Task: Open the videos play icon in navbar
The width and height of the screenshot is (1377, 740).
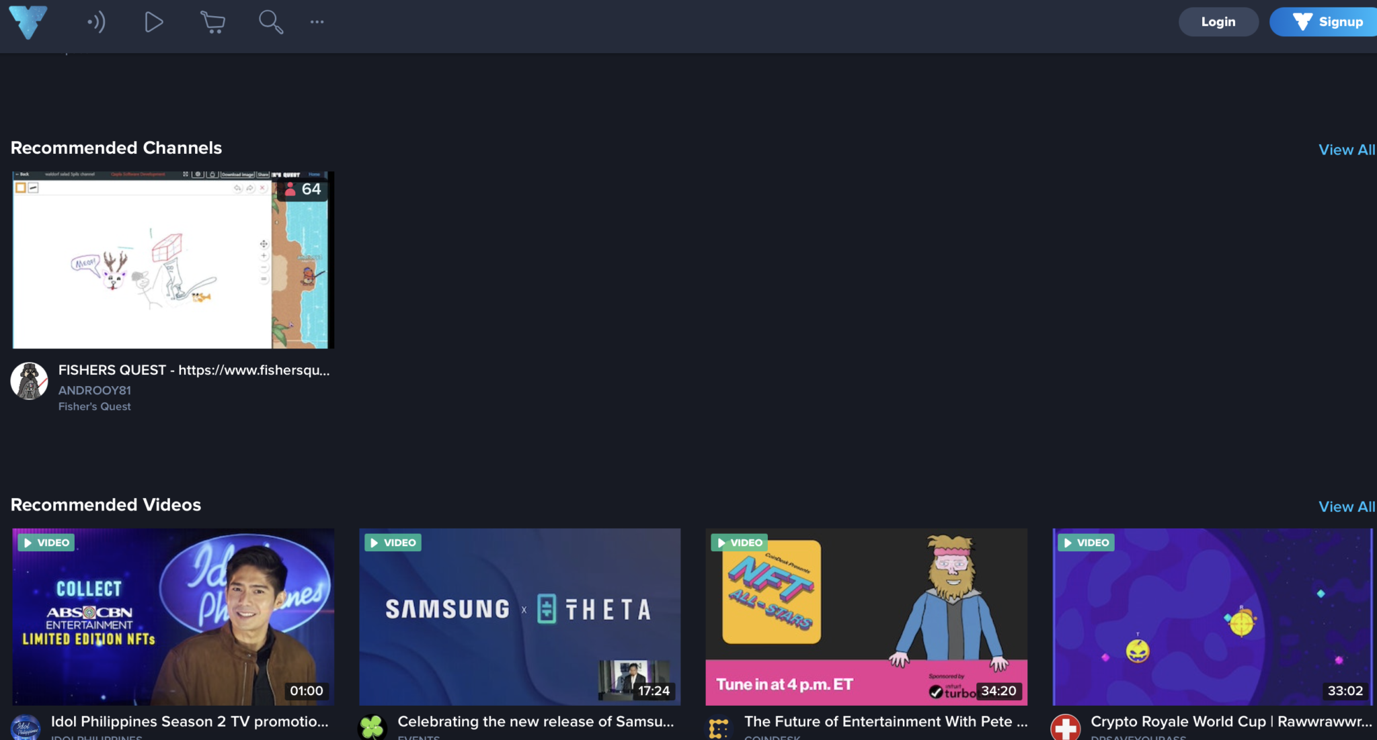Action: [154, 22]
